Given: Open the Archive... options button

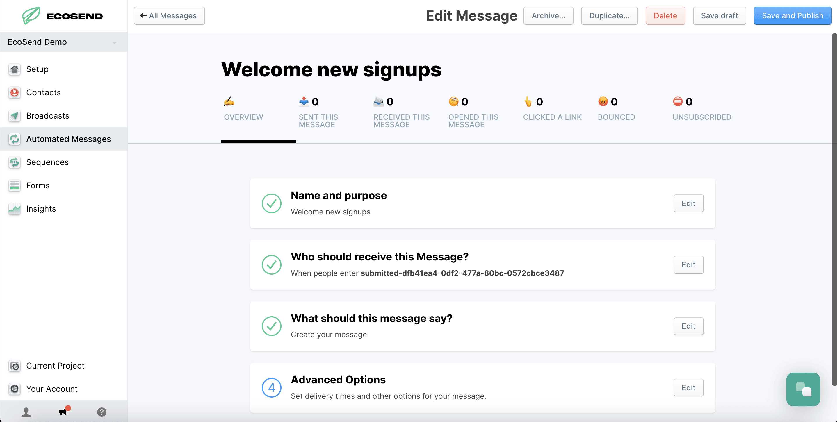Looking at the screenshot, I should [548, 16].
